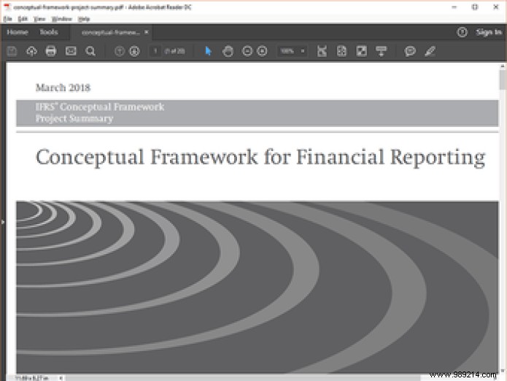Activate the selection arrow tool
507x381 pixels.
click(208, 51)
